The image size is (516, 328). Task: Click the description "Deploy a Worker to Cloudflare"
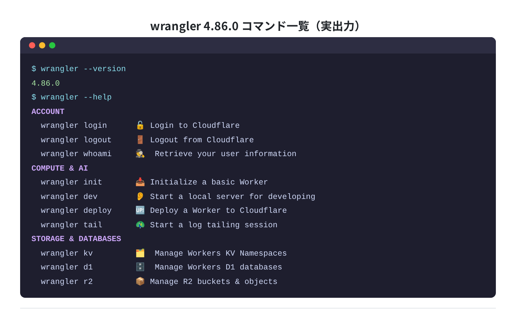coord(218,210)
